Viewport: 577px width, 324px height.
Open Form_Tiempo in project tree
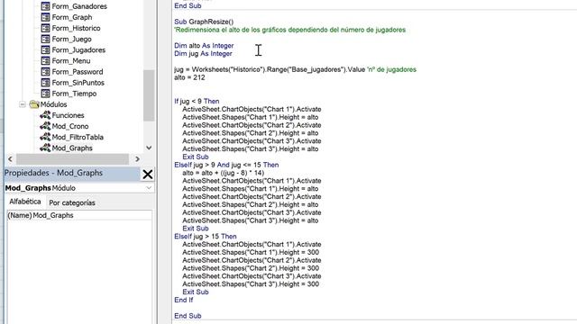point(74,94)
